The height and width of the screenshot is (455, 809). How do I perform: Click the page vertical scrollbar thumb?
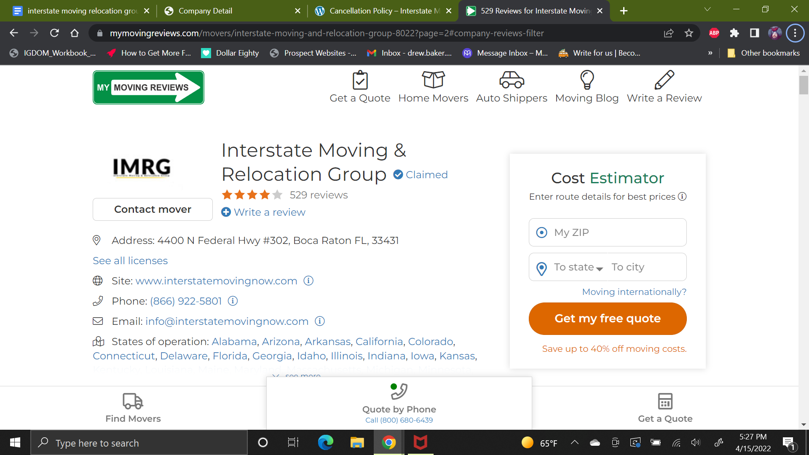804,85
